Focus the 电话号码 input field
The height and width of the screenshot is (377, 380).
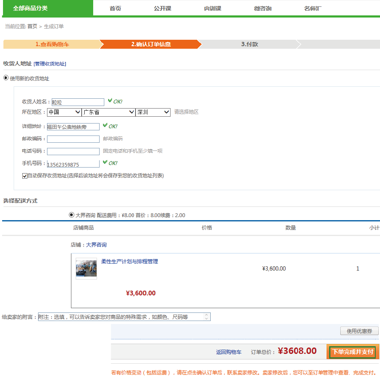pos(73,151)
